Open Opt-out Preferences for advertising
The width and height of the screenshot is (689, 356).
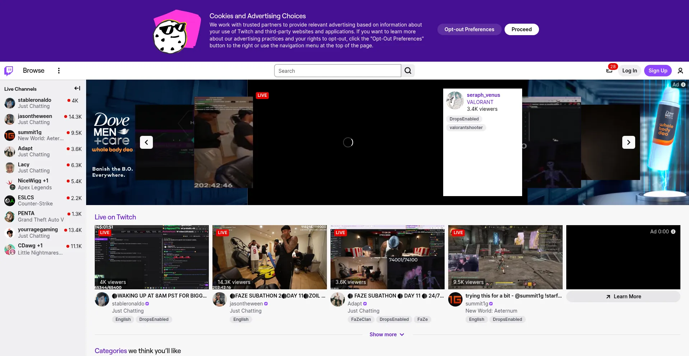pyautogui.click(x=469, y=29)
